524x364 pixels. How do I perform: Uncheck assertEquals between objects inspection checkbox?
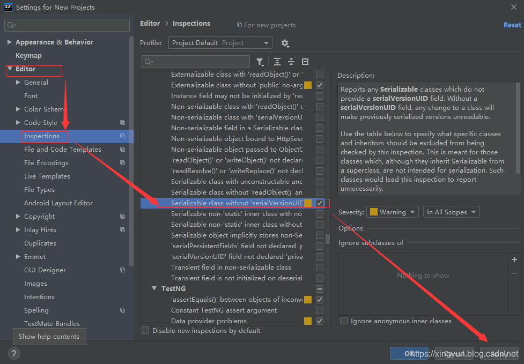point(320,300)
